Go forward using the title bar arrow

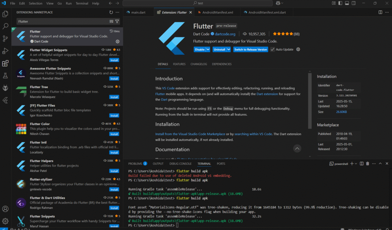point(117,3)
